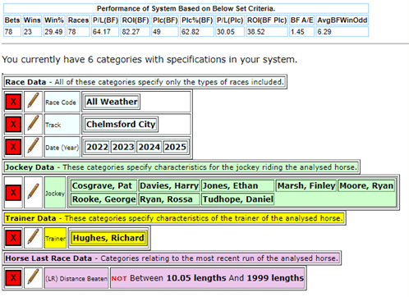
Task: Click the ROI(BF) value 82.27
Action: pos(136,32)
